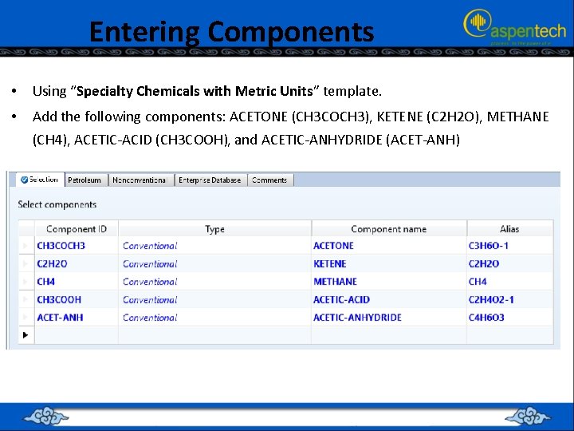This screenshot has height=431, width=574.
Task: Select Conventional type in ACETONE row
Action: tap(215, 246)
